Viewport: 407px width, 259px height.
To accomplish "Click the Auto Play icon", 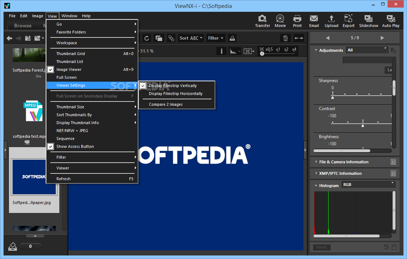I will (391, 21).
